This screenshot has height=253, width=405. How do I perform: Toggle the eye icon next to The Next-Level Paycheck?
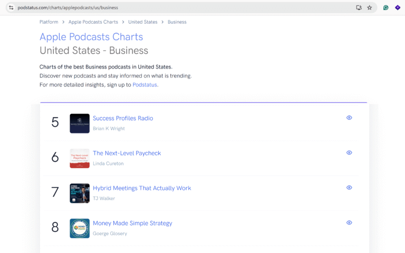tap(349, 152)
